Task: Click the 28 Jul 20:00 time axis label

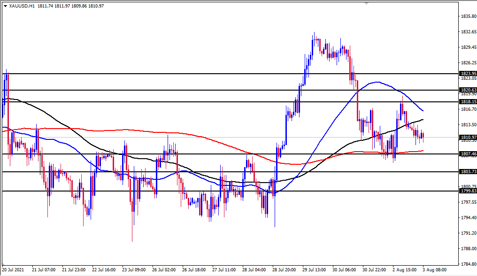Action: coord(284,269)
